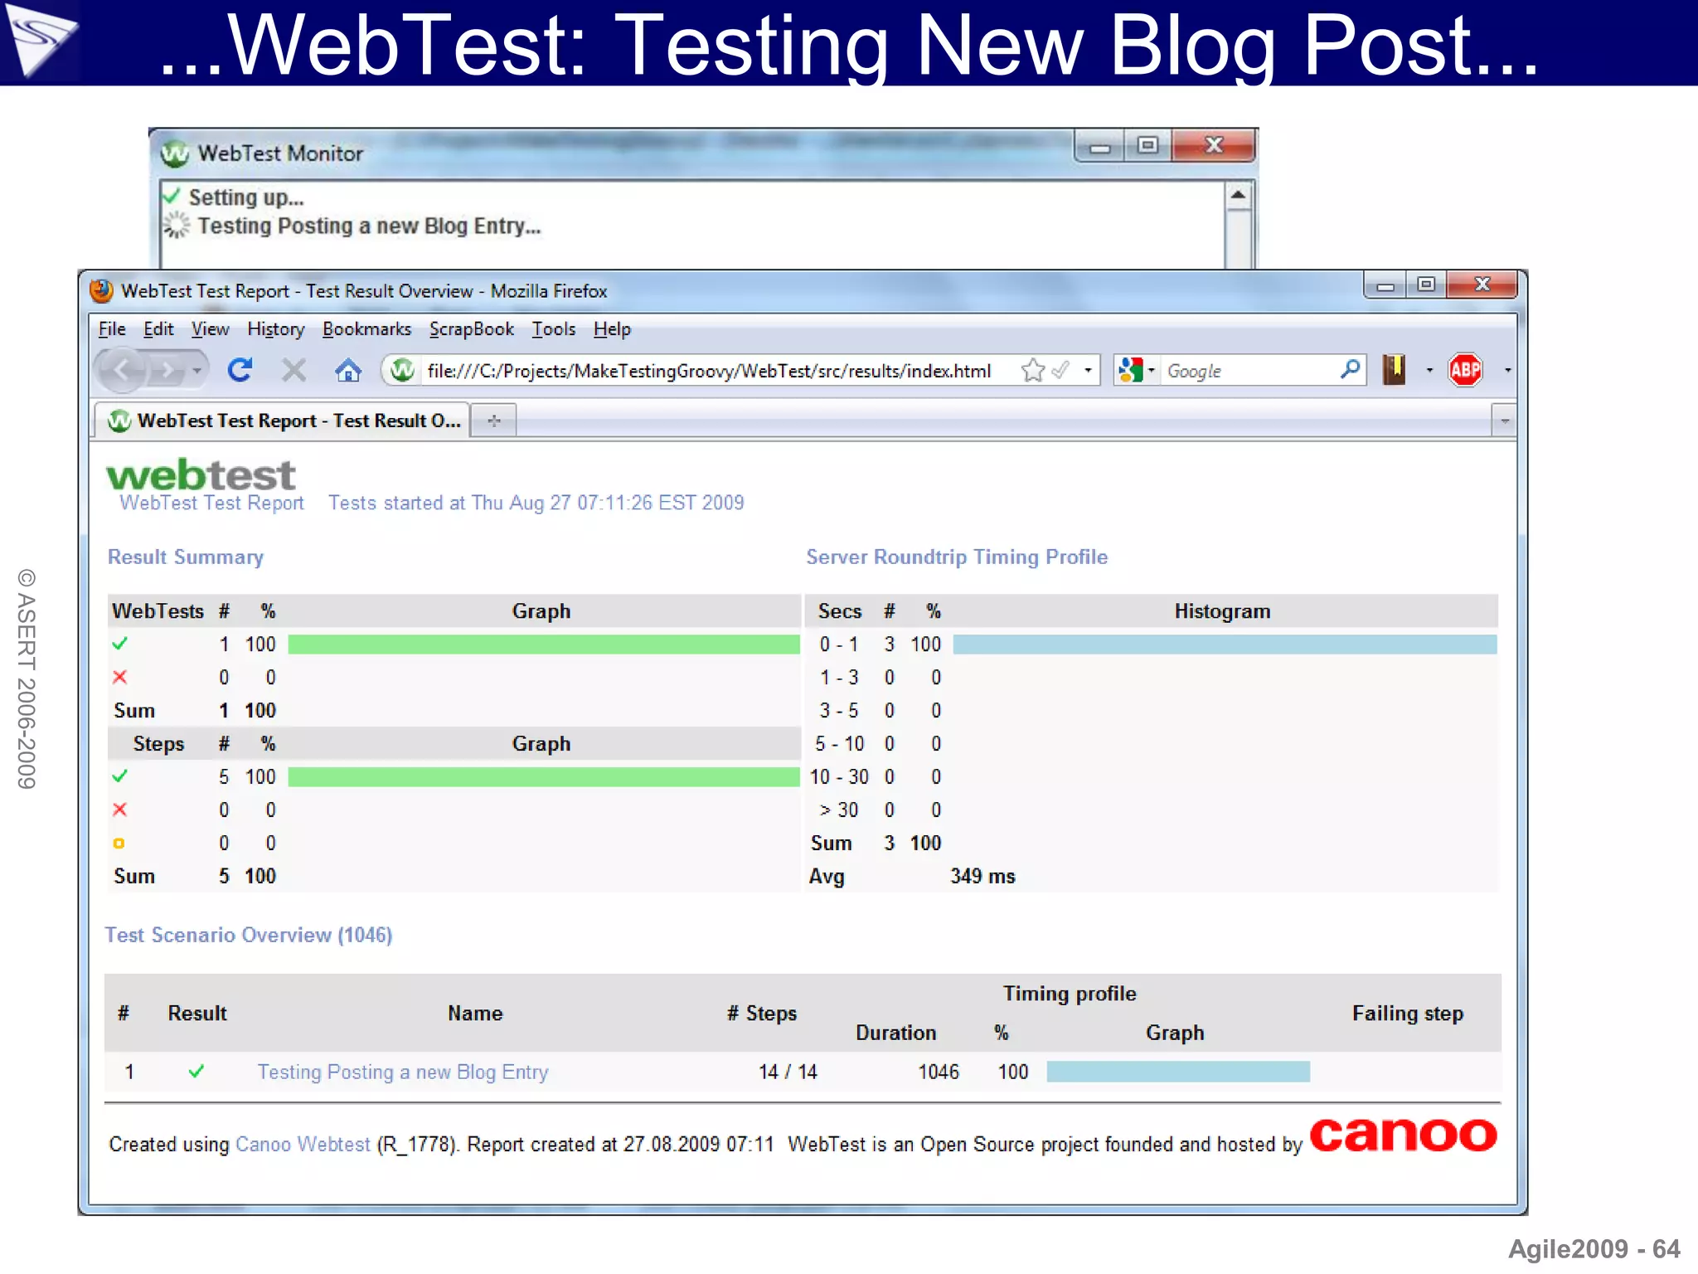Click the red failed icon in WebTests table
The image size is (1698, 1274).
coord(120,677)
